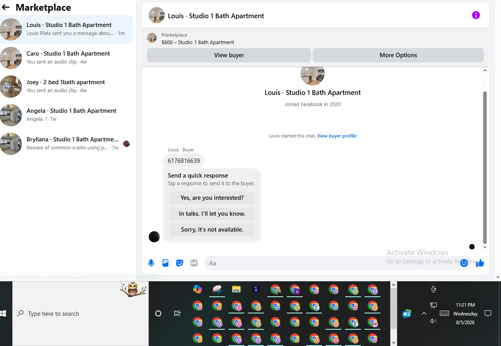Click Bryllana's small profile picture indicator
Image resolution: width=501 pixels, height=346 pixels.
(127, 144)
